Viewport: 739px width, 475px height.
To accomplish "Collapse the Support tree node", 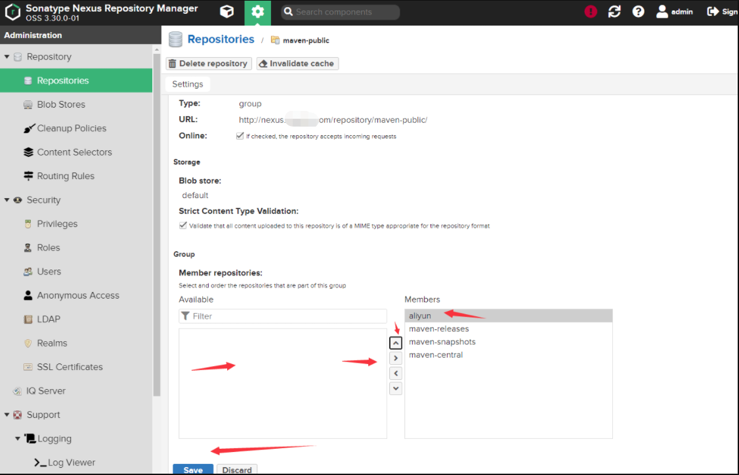I will (x=7, y=415).
